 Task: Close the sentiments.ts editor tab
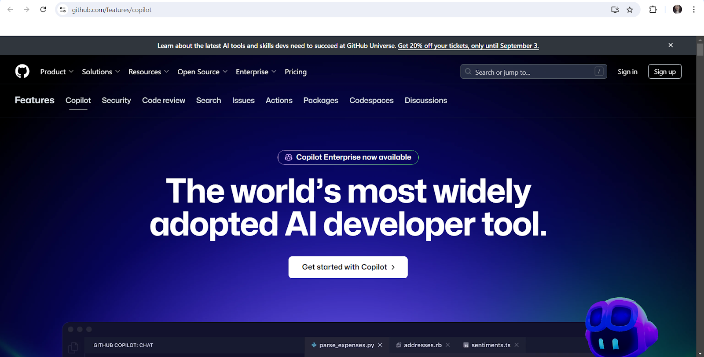pyautogui.click(x=517, y=345)
